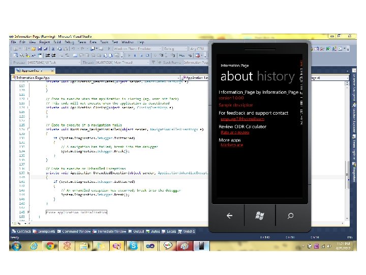Screen dimensions: 366x275
Task: Click the Paste toolbar icon
Action: click(x=66, y=49)
